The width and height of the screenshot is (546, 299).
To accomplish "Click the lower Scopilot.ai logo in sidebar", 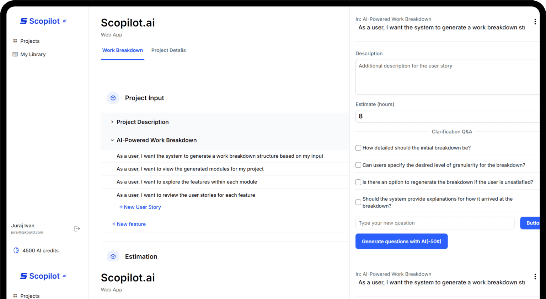I will [x=43, y=276].
